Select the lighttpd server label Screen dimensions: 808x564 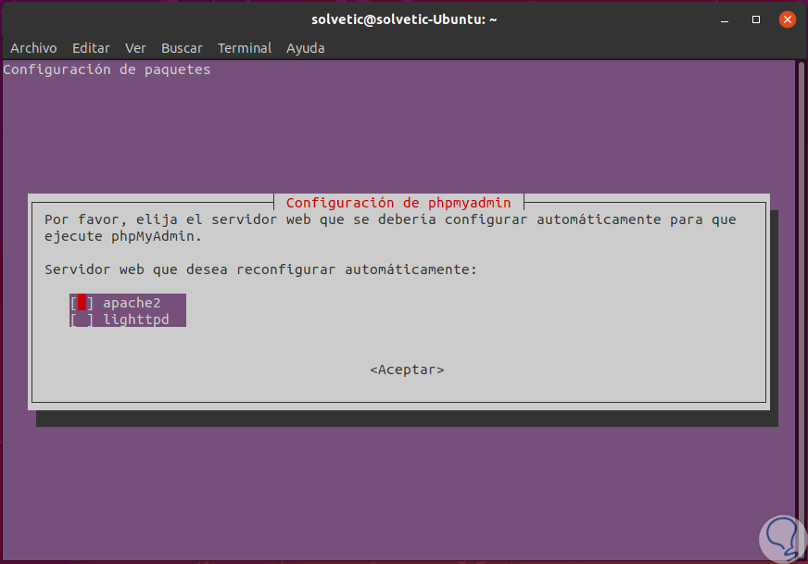coord(136,320)
